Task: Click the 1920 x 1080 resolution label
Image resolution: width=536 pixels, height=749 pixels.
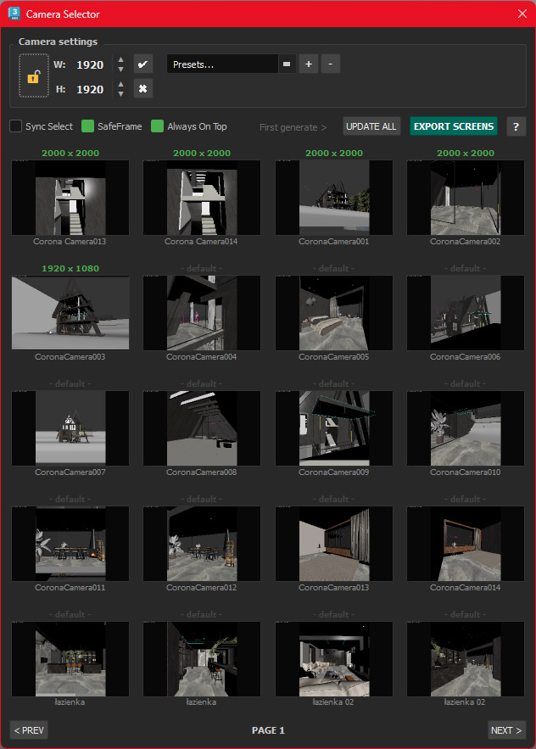Action: pyautogui.click(x=70, y=268)
